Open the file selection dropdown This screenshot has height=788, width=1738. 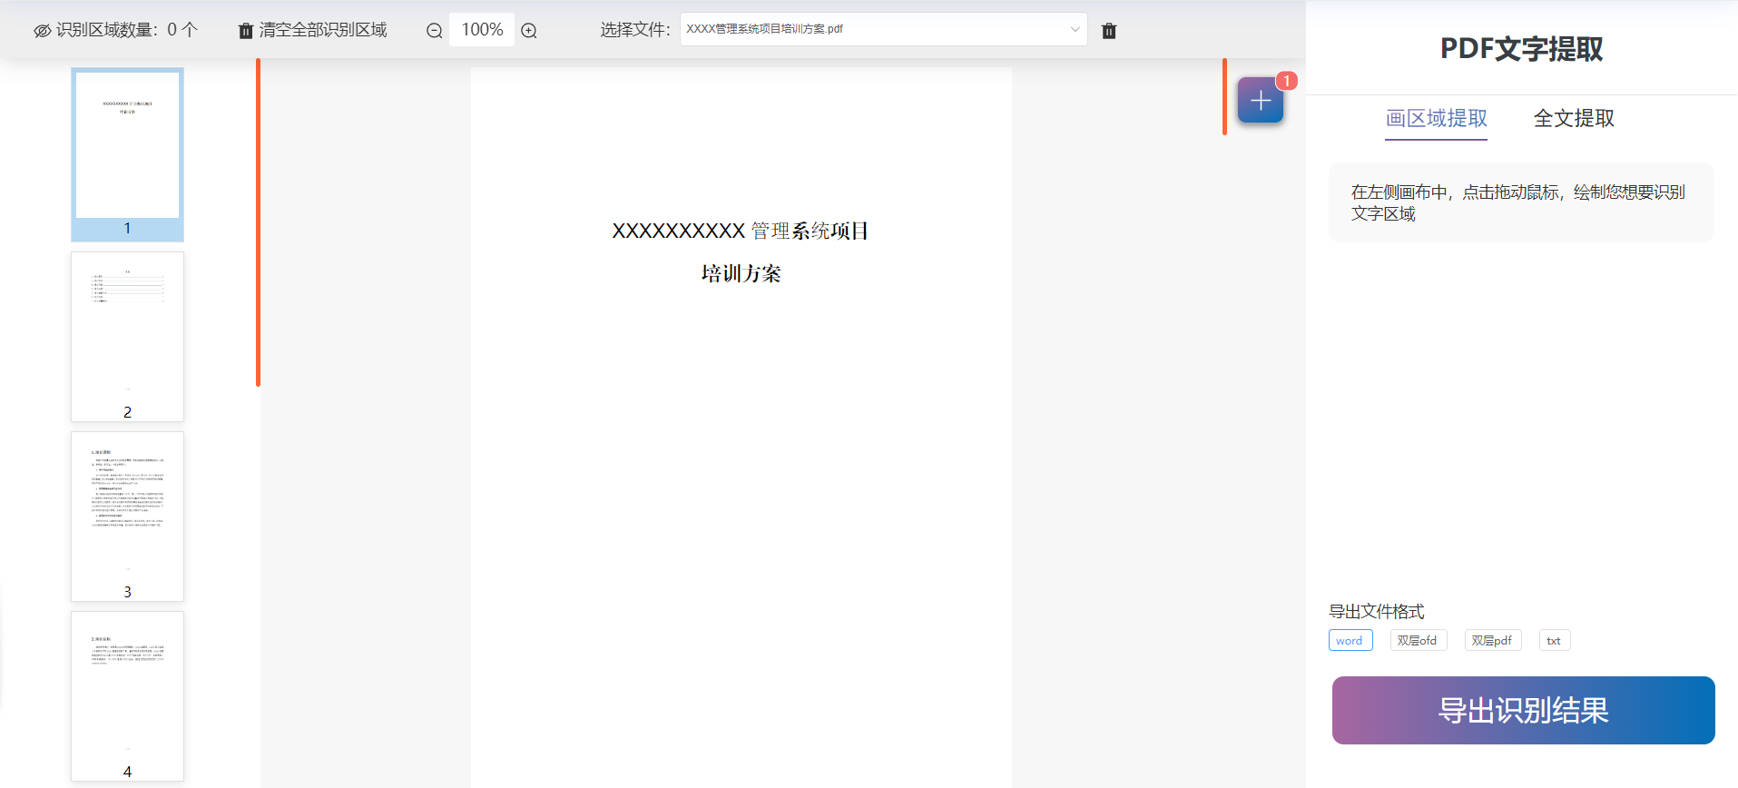click(x=871, y=29)
